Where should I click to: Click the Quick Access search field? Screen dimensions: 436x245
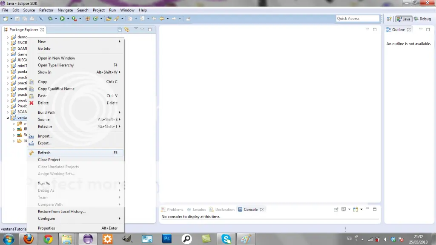[358, 18]
